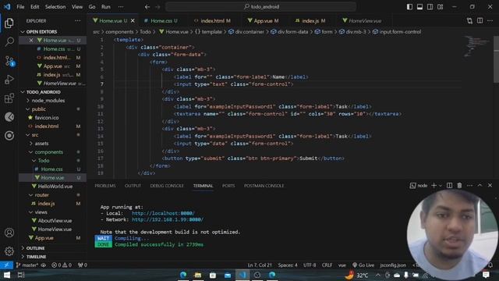The height and width of the screenshot is (281, 499).
Task: Click the command center search box
Action: [261, 7]
